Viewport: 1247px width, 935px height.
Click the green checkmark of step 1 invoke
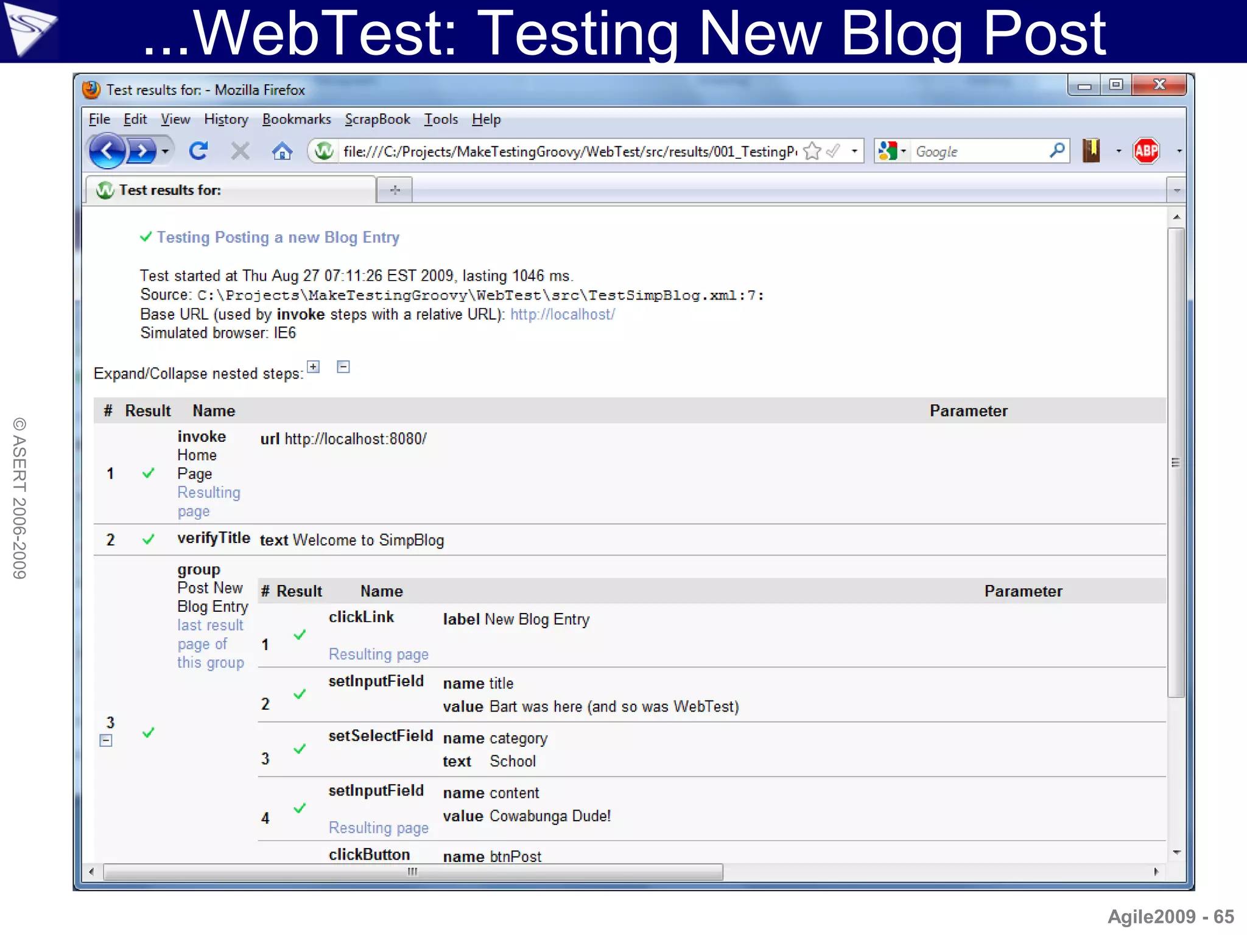tap(148, 473)
